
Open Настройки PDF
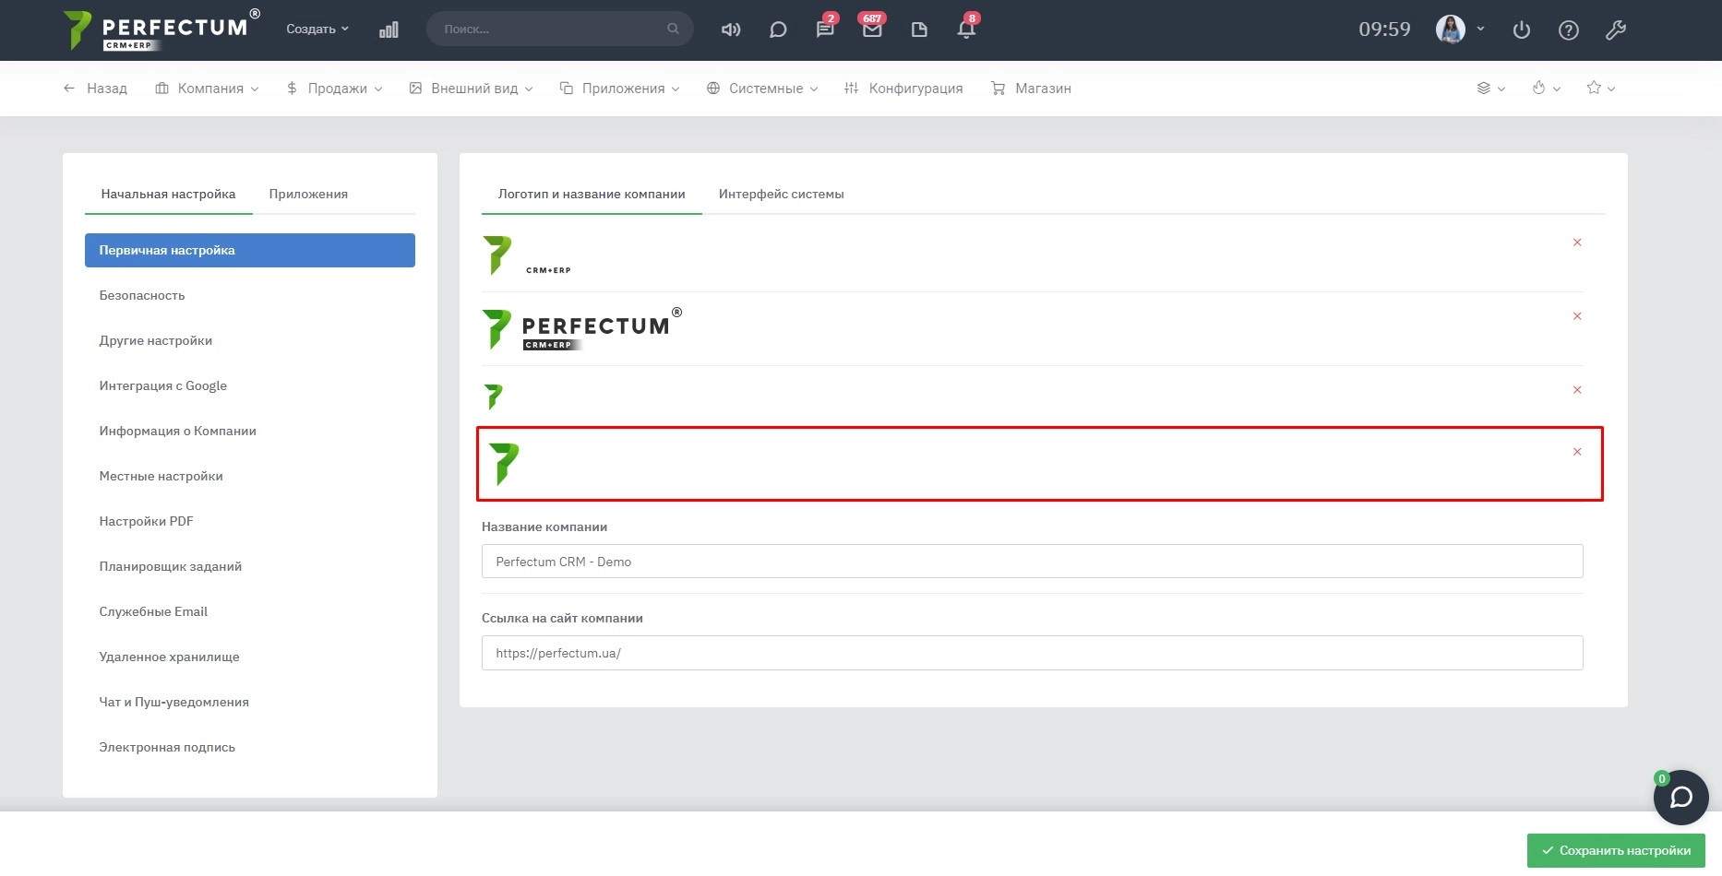(x=250, y=521)
